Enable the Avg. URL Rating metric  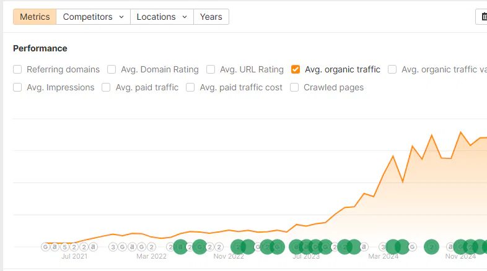[211, 69]
